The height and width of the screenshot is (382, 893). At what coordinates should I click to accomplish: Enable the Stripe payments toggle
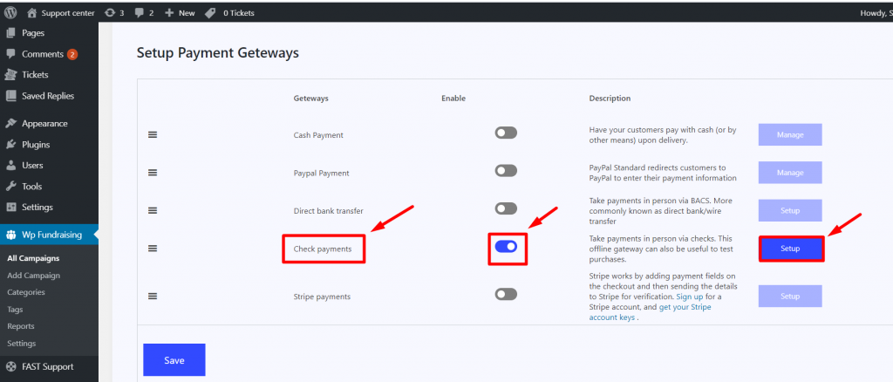point(506,294)
